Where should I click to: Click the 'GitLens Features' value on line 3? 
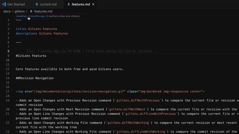click(x=43, y=29)
